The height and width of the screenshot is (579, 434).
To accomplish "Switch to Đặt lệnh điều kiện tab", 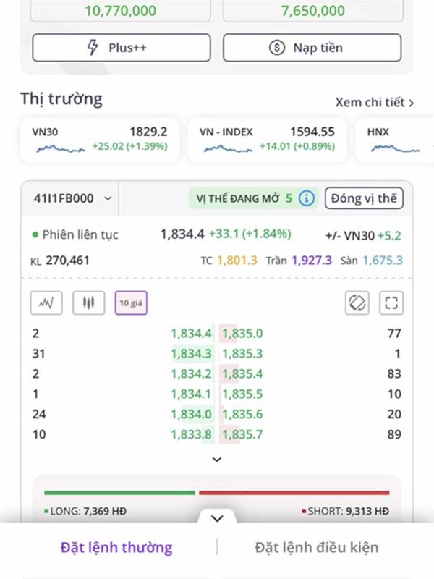I will (x=317, y=547).
